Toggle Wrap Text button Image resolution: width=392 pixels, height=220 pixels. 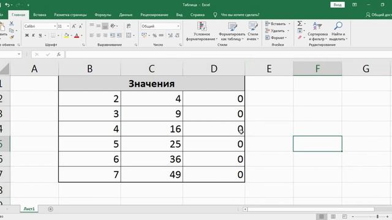pos(129,26)
